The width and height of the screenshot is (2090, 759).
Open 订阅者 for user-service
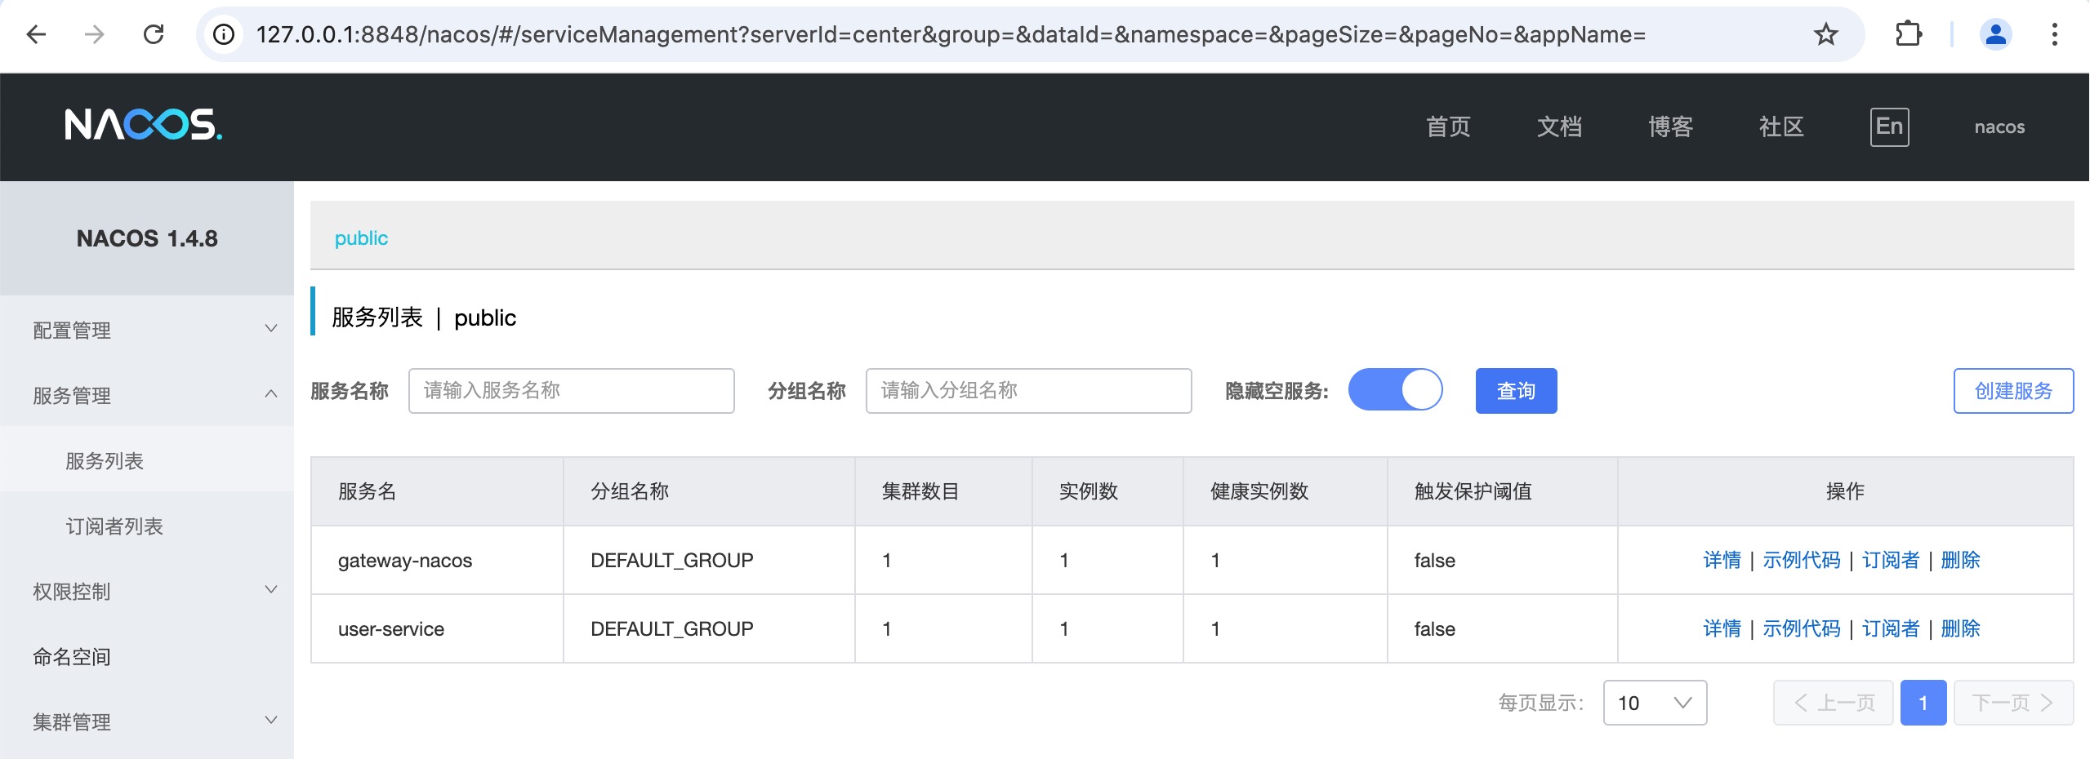pos(1890,628)
